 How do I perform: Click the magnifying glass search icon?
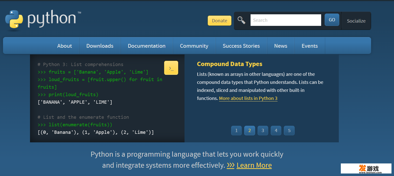coord(241,20)
